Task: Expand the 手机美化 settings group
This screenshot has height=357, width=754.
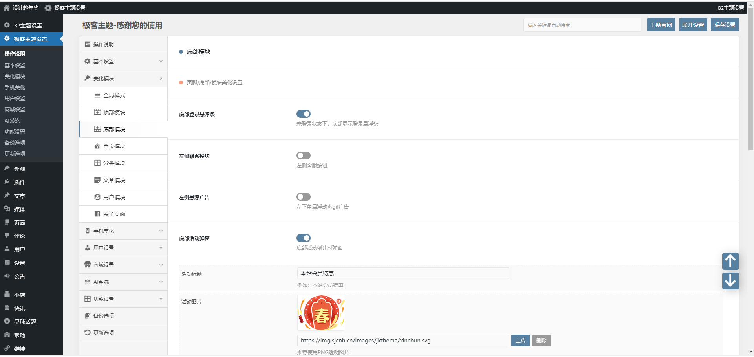Action: (x=161, y=231)
